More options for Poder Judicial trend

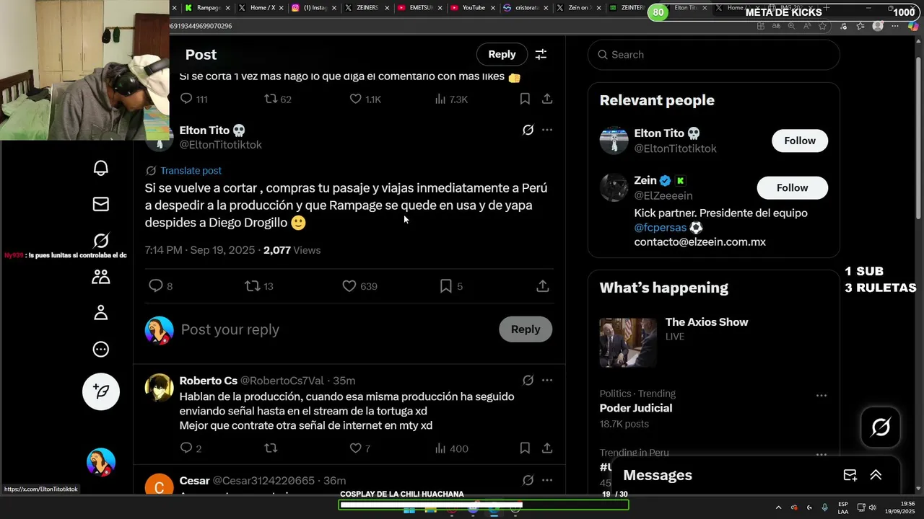point(821,395)
